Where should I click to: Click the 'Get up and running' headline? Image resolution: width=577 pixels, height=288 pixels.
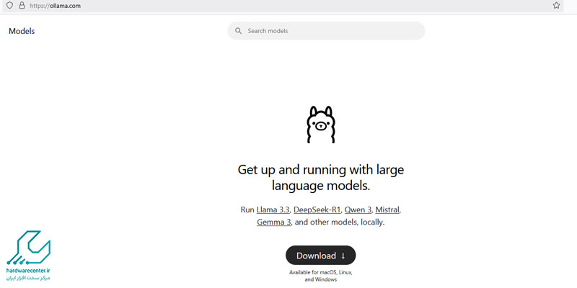coord(320,178)
